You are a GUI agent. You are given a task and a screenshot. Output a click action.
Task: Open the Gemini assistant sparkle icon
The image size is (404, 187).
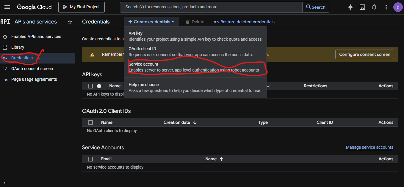click(x=350, y=7)
